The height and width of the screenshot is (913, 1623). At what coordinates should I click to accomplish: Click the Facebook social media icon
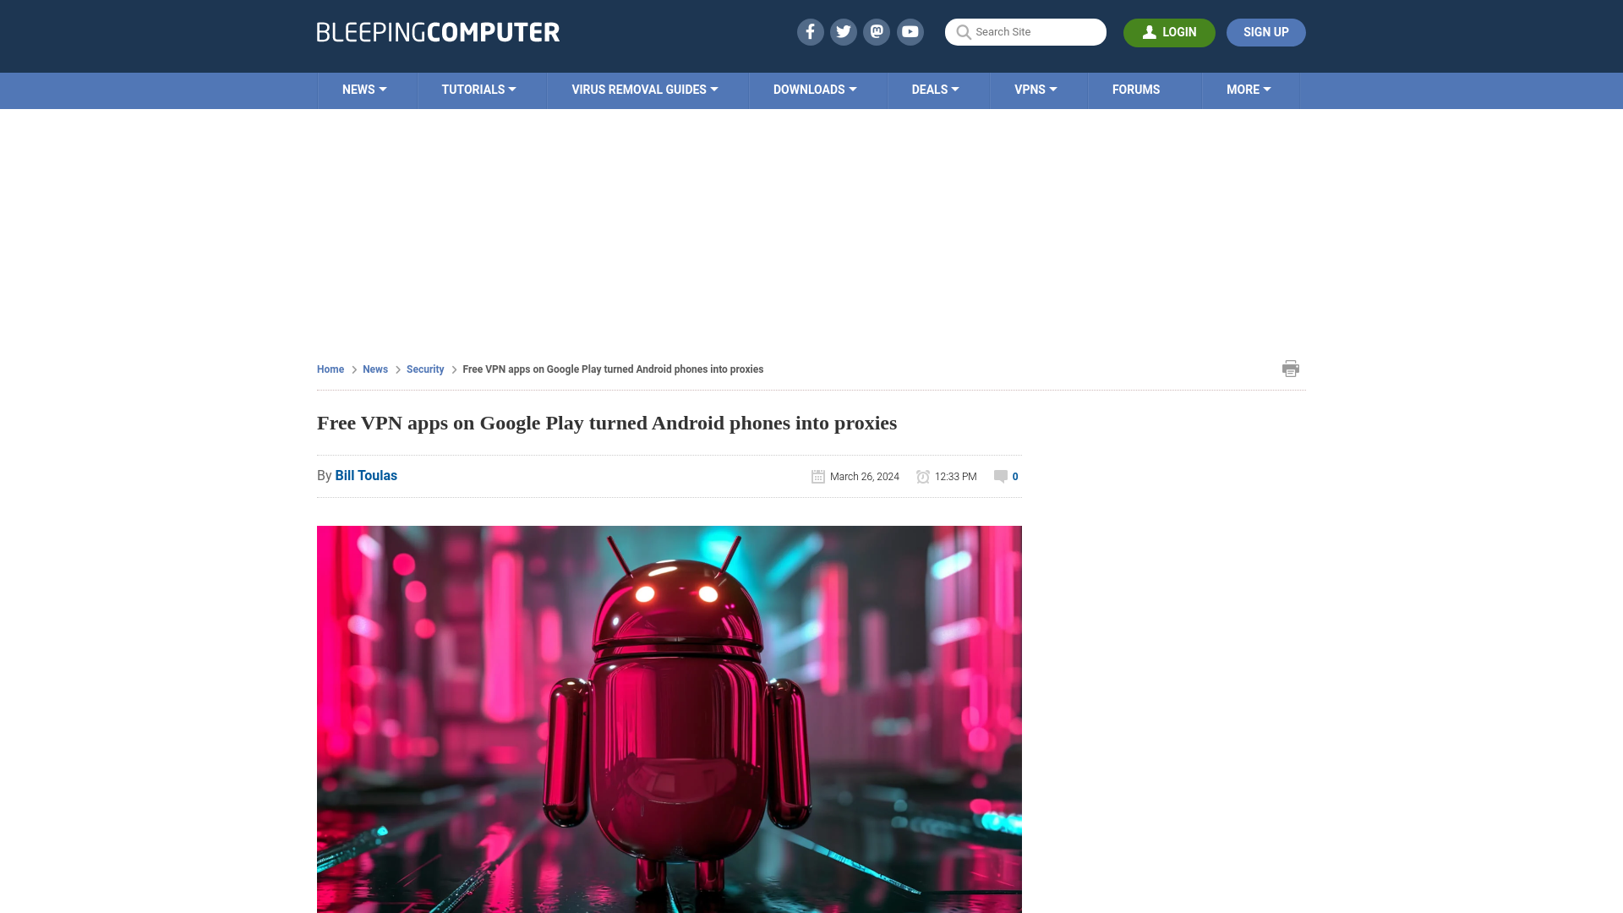[809, 31]
